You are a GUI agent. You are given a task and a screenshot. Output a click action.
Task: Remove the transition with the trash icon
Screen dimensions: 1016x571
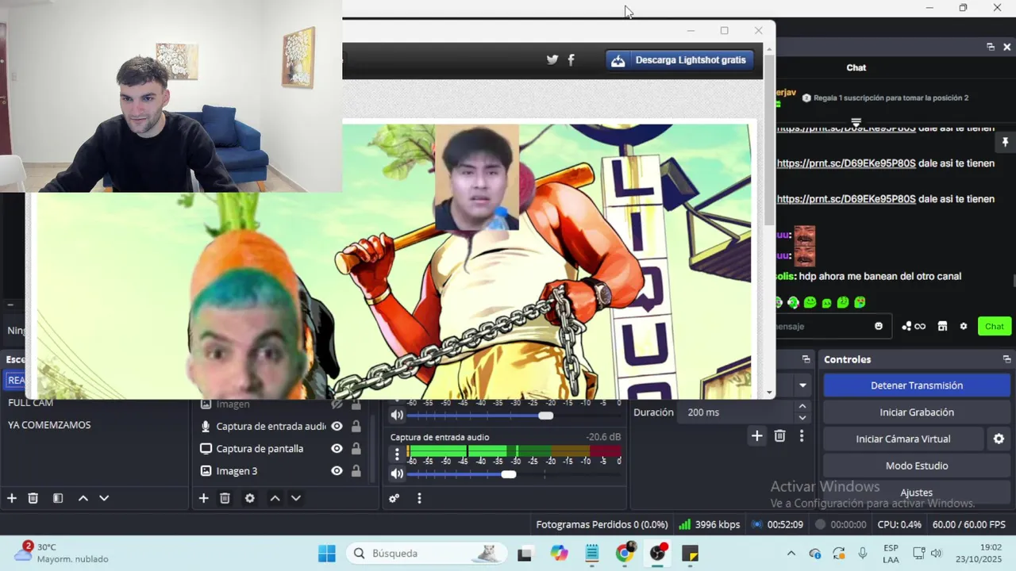tap(780, 435)
